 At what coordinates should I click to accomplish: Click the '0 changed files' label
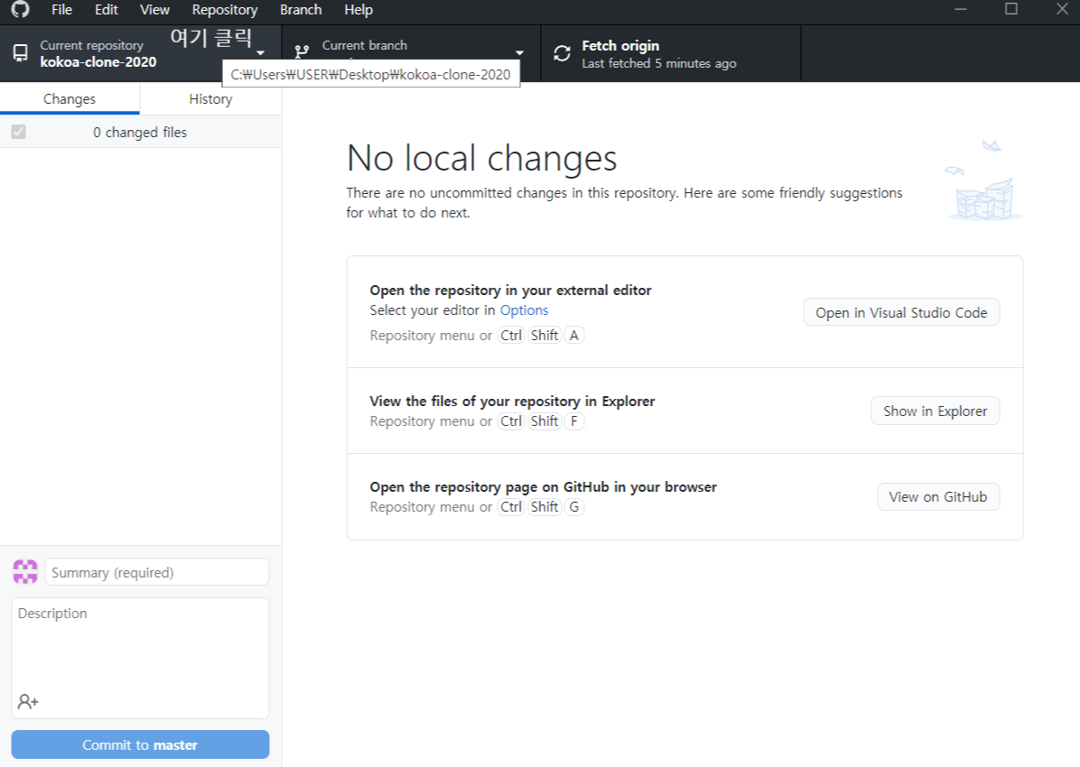140,132
